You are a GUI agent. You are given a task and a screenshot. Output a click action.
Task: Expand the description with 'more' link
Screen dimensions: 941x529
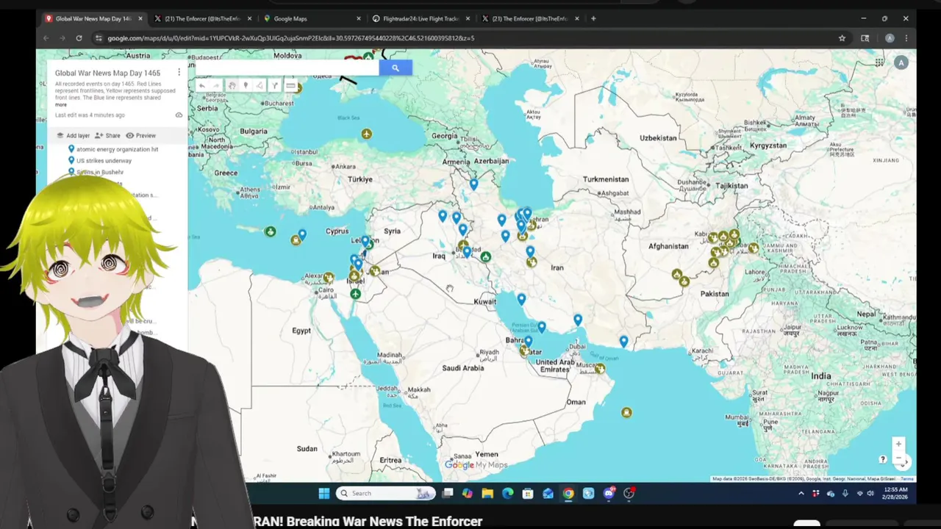pos(61,104)
